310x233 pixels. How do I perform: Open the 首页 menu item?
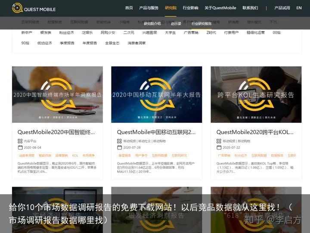[x=129, y=8]
